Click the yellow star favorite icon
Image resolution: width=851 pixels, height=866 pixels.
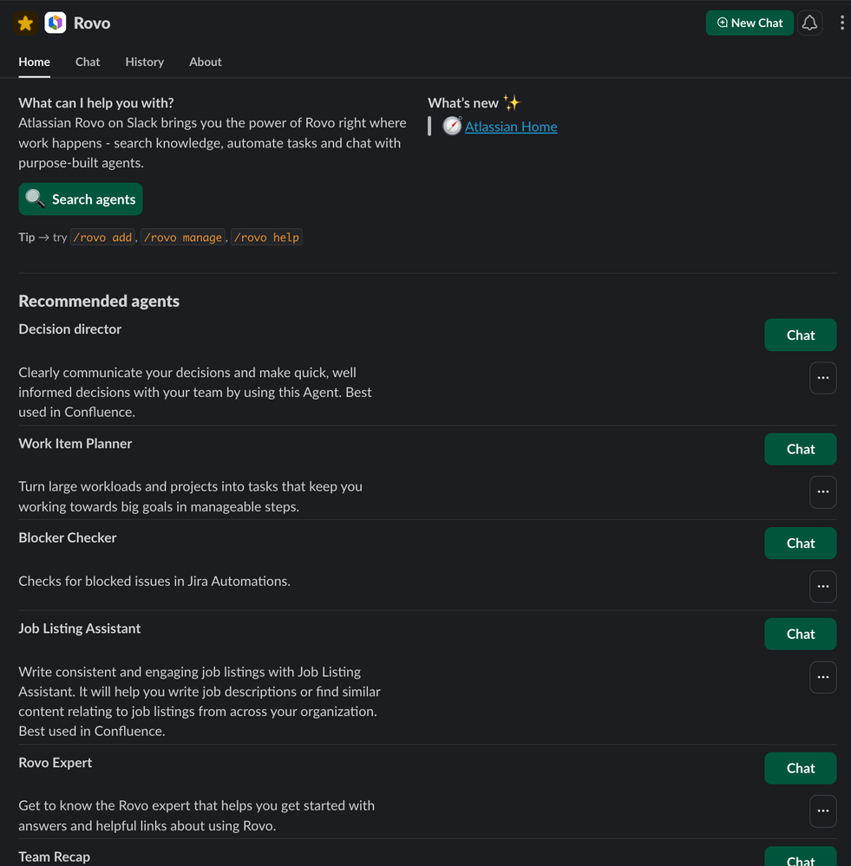[25, 23]
